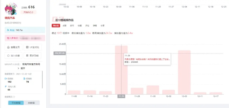
Task: Click the 25.00万 y-axis label
Action: [x=62, y=44]
